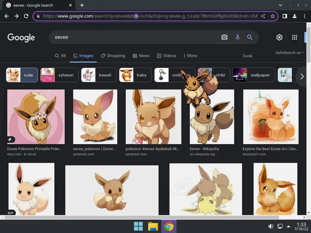Viewport: 311px width, 233px height.
Task: Go back to the previous page
Action: point(7,16)
